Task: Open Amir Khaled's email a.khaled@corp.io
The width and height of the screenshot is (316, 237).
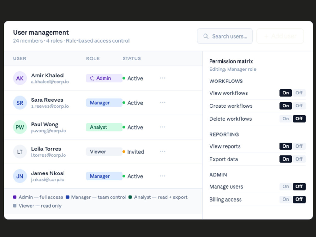Action: point(50,82)
